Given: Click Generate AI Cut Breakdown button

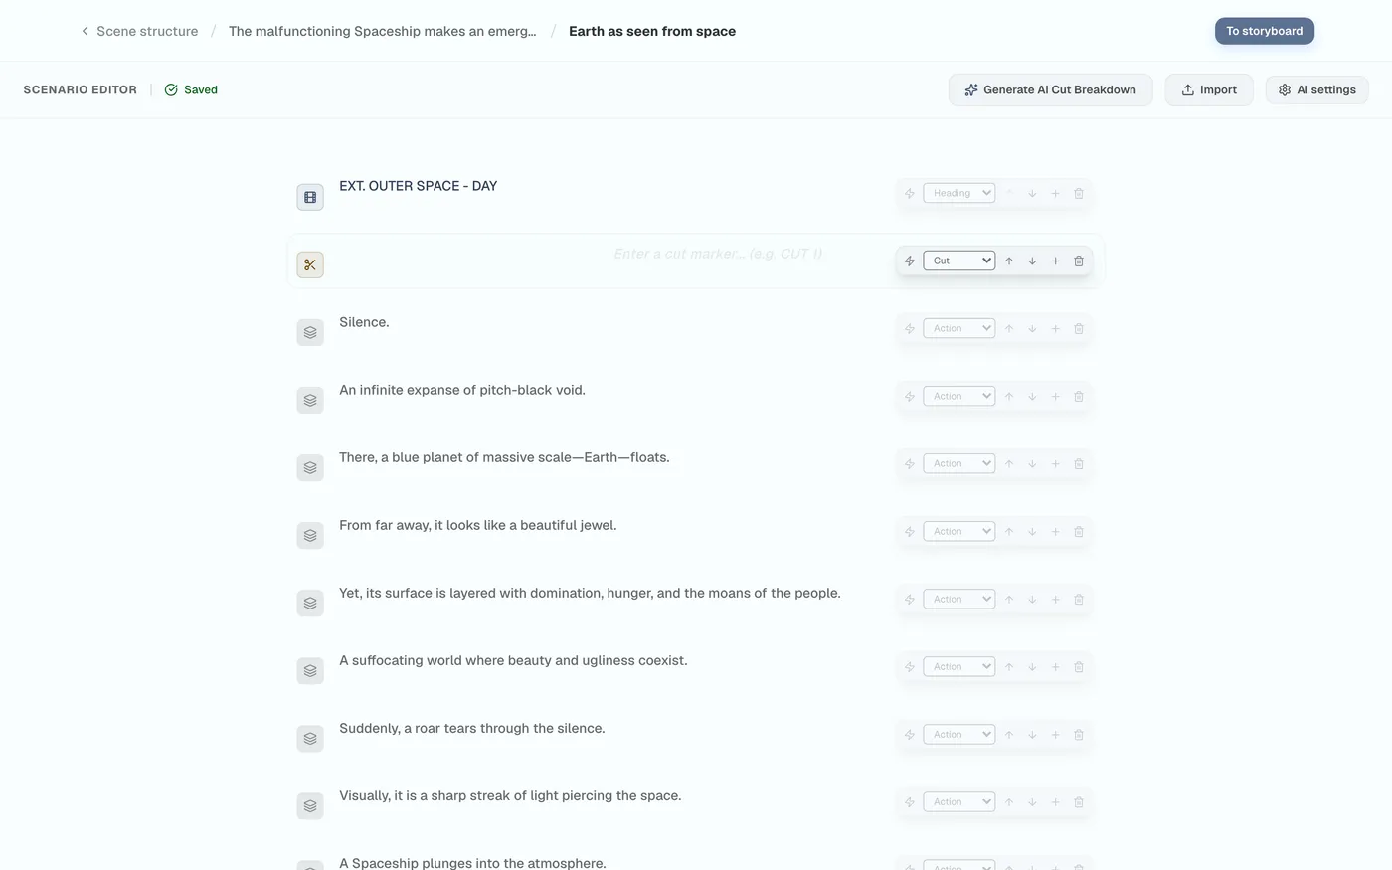Looking at the screenshot, I should click(1050, 89).
